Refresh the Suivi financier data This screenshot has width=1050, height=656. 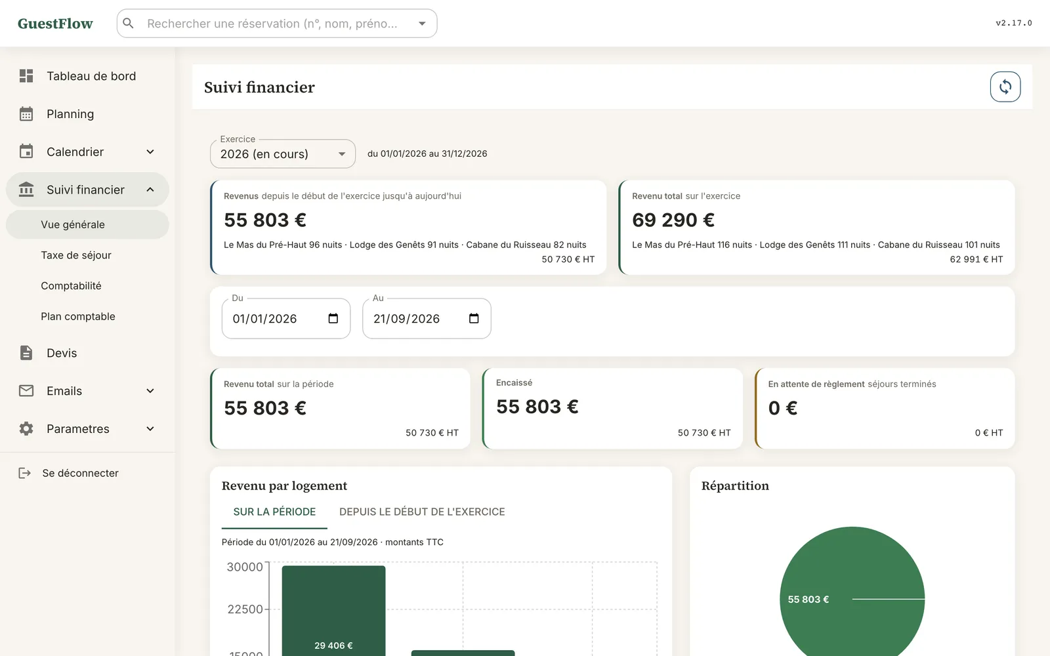pos(1005,87)
